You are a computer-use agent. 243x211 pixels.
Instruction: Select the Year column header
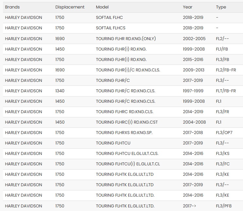pos(188,7)
